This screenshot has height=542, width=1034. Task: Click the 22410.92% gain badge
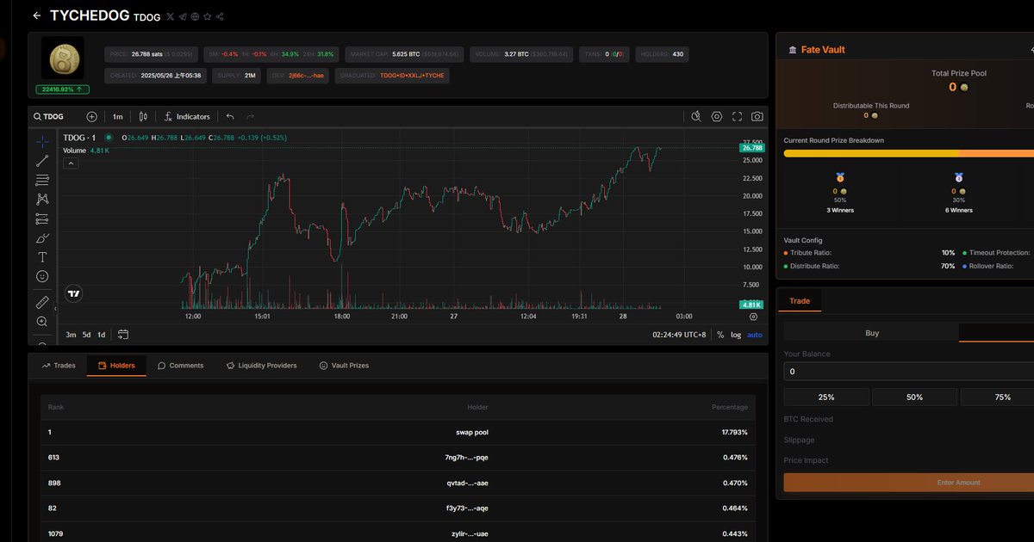[x=62, y=89]
